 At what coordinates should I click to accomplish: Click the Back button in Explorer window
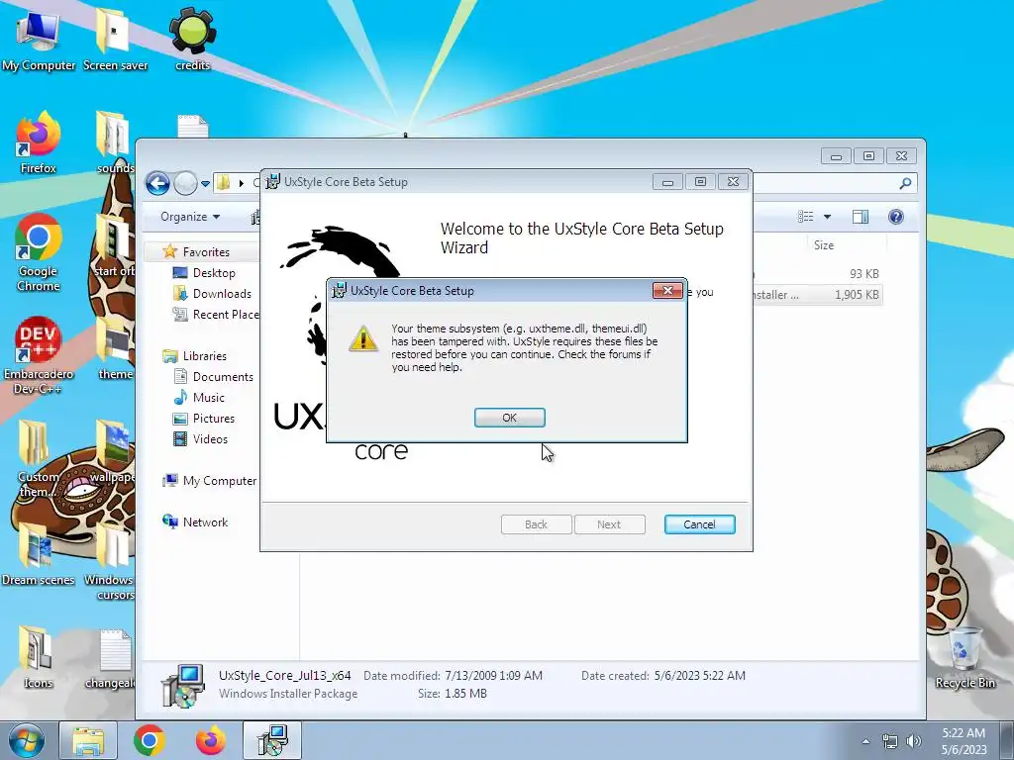pyautogui.click(x=157, y=183)
